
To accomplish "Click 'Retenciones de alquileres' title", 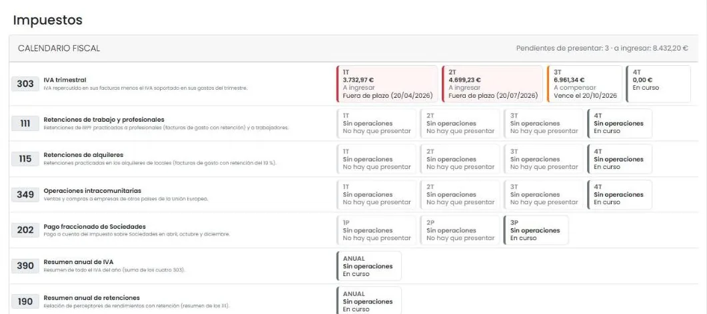I will 83,155.
